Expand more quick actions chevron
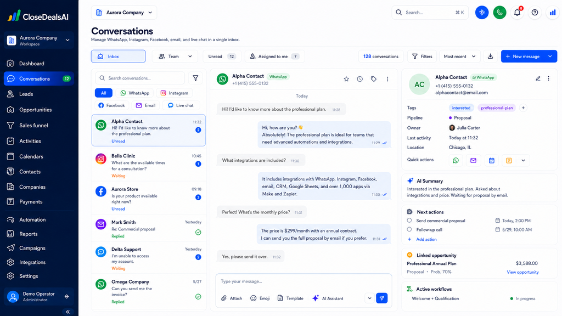 [x=523, y=161]
